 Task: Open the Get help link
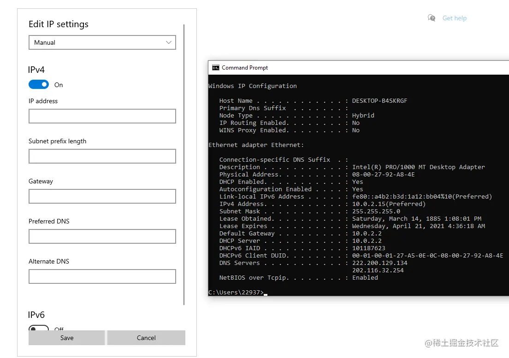[455, 18]
